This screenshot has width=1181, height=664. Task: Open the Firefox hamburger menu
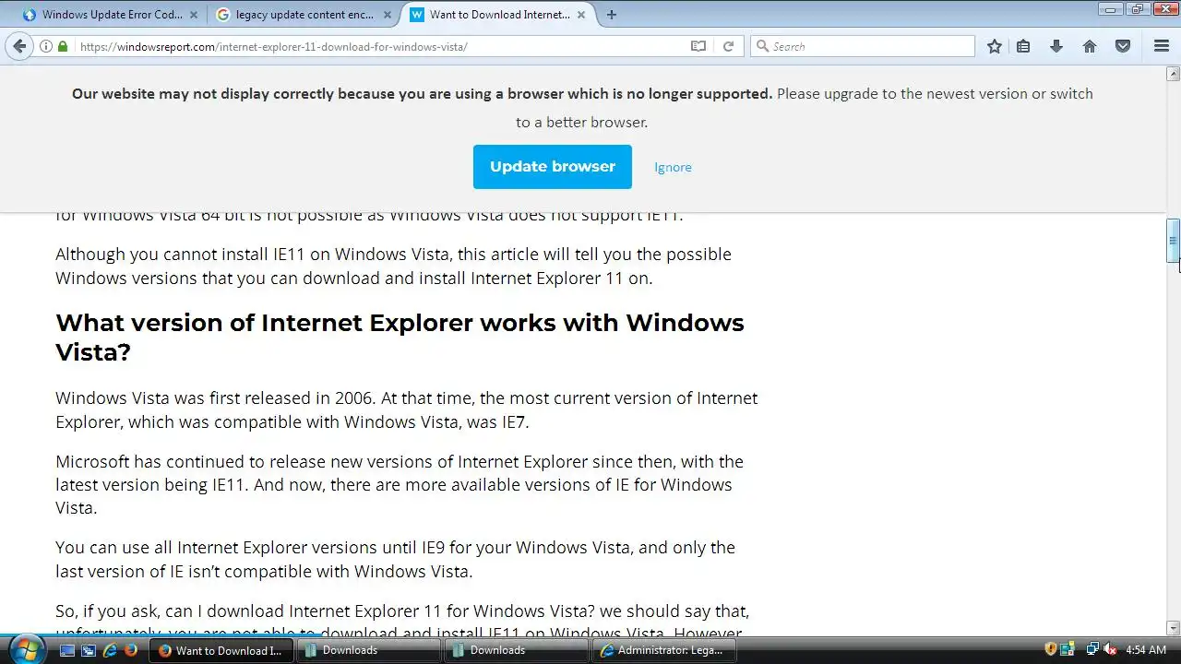(1162, 46)
